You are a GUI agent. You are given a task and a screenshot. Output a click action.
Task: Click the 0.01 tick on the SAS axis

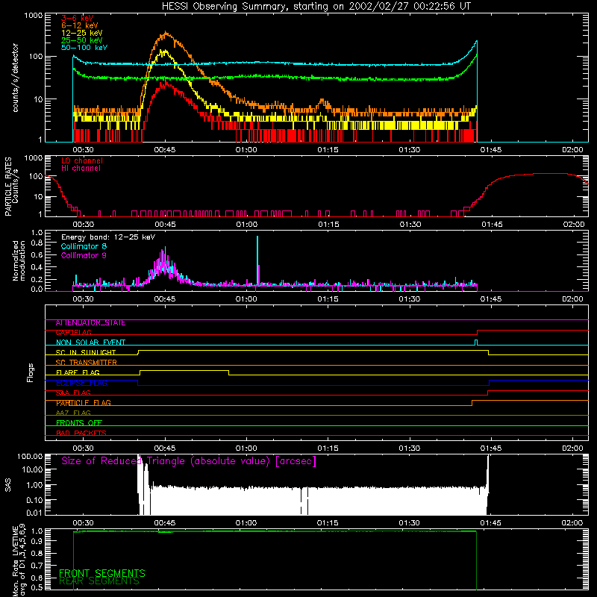[x=34, y=513]
